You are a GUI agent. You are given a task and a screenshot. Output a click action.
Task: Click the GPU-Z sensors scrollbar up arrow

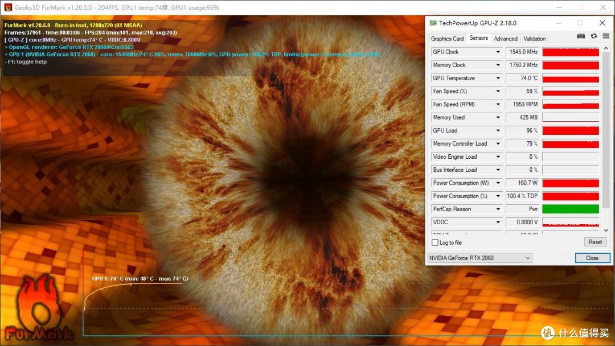pos(606,48)
